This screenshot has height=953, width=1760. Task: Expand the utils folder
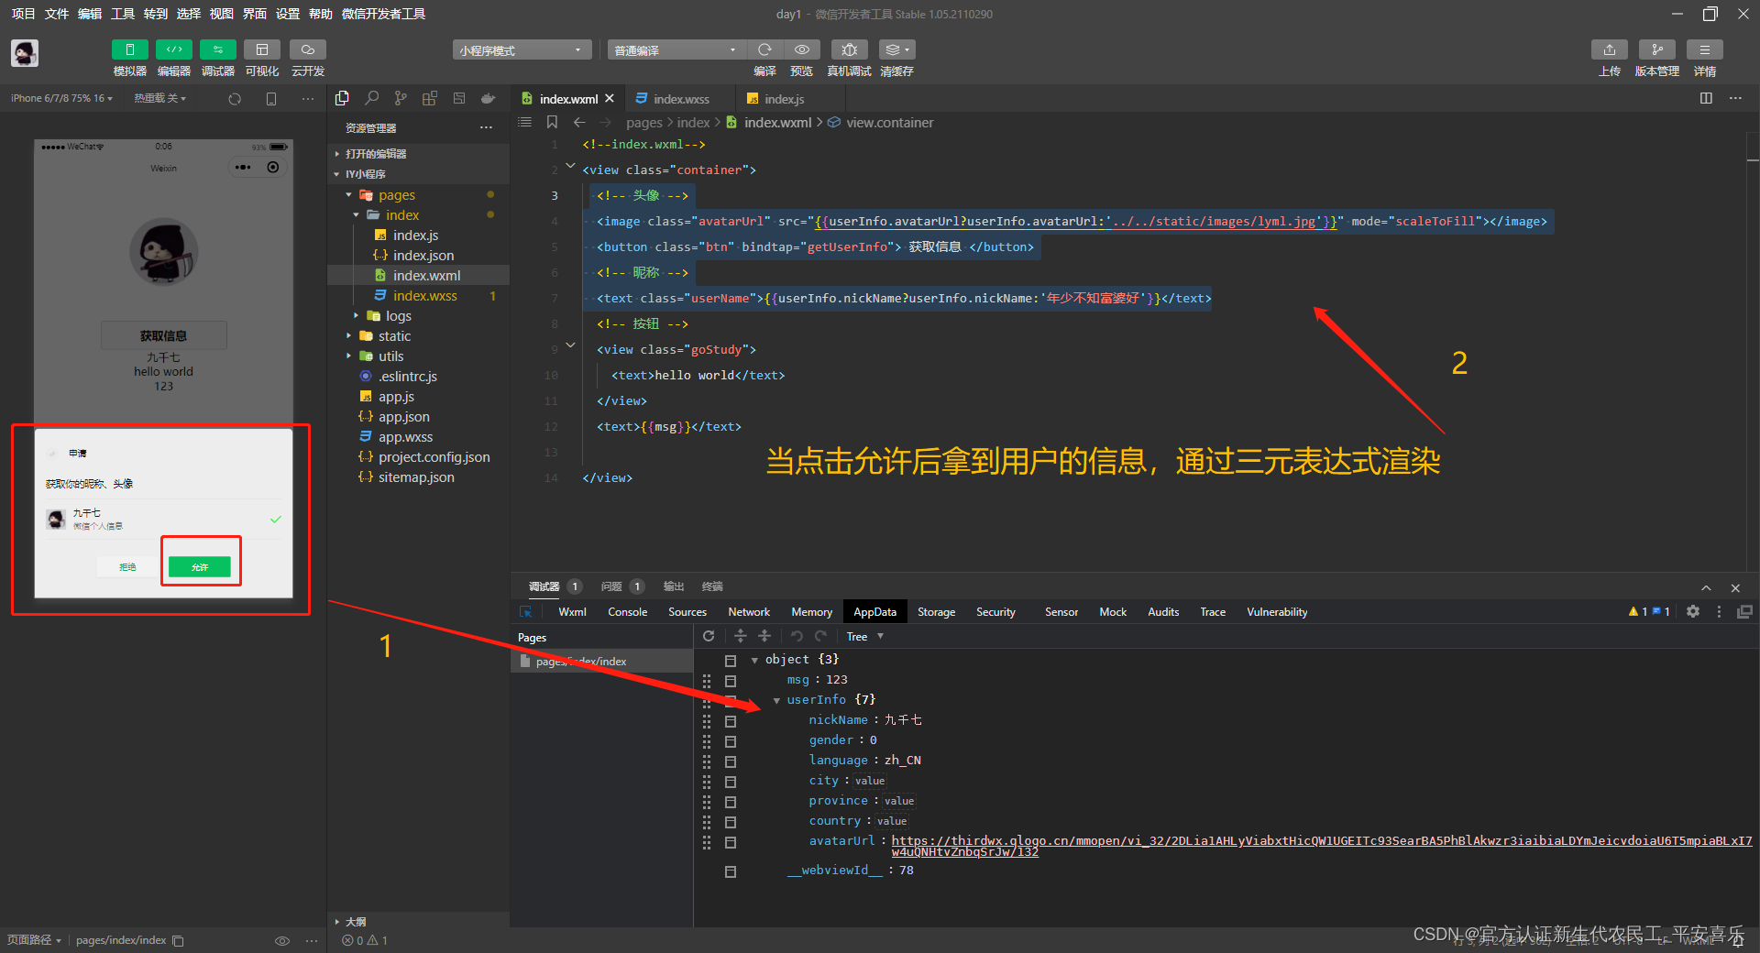348,356
